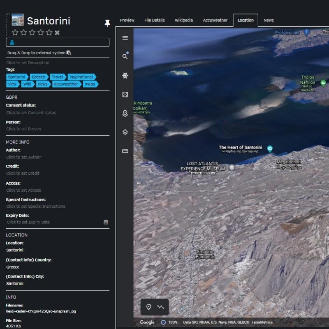The image size is (329, 329).
Task: Clear the star rating with the X
Action: [x=57, y=32]
